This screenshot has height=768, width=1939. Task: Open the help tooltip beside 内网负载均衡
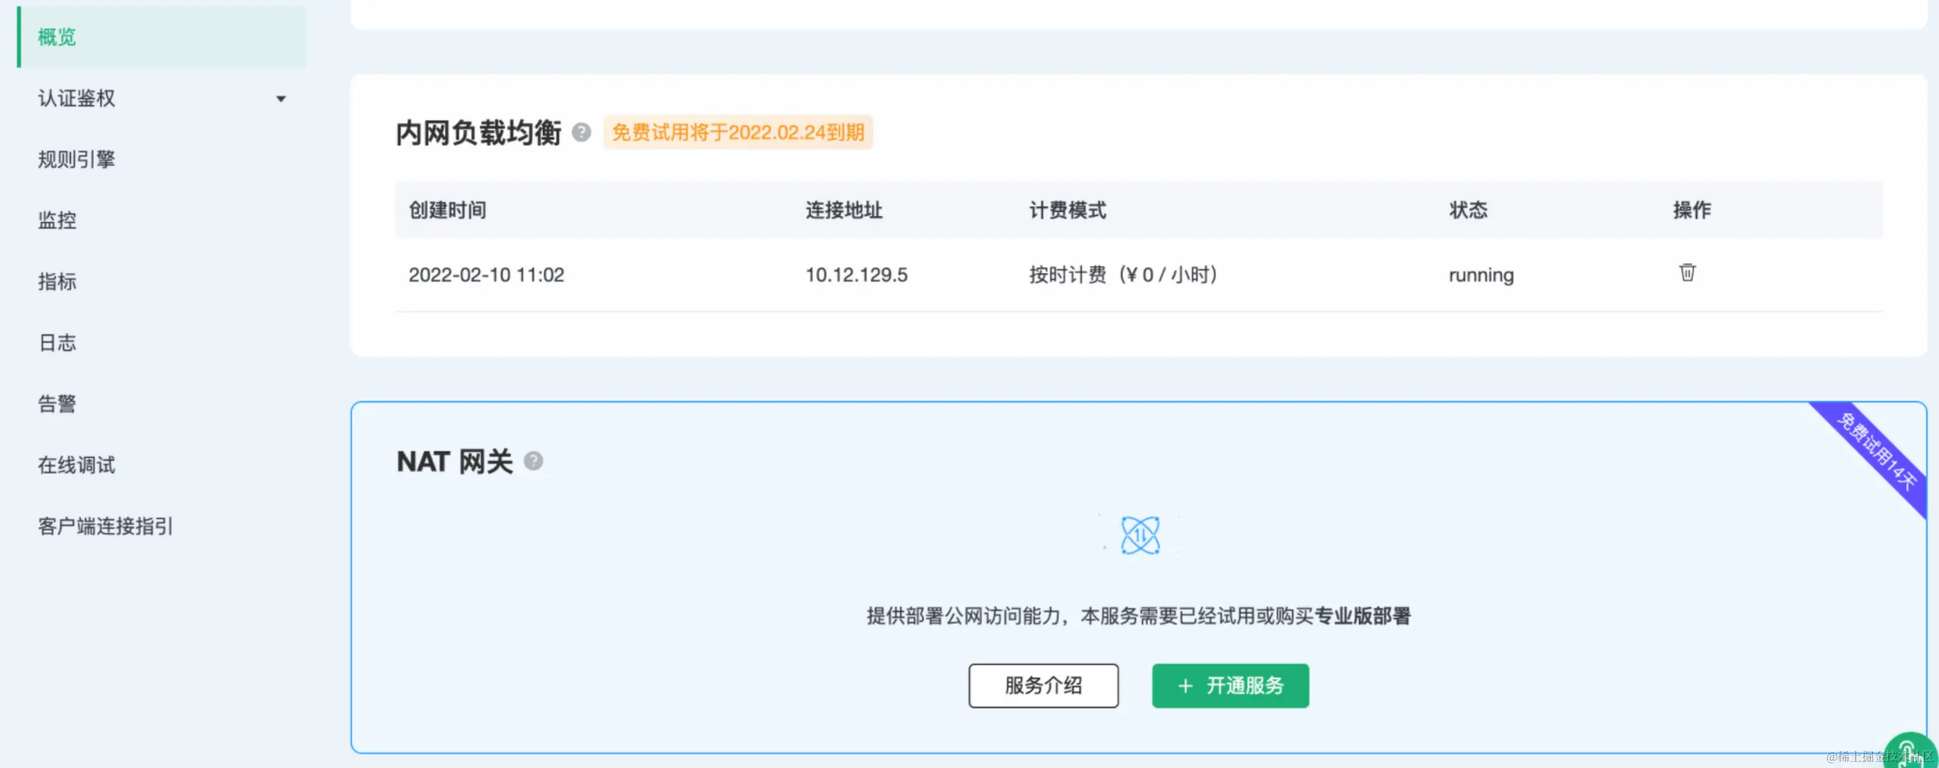point(581,132)
